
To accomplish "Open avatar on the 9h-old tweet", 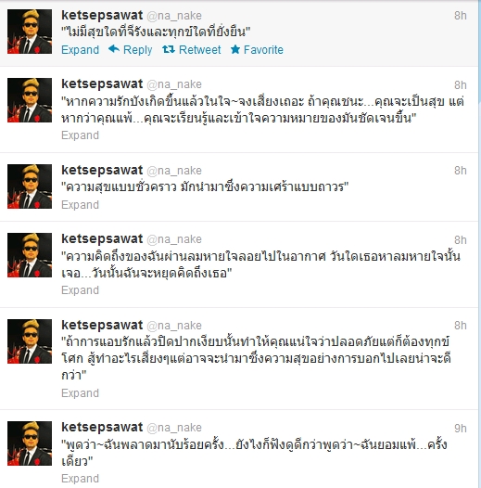I will click(30, 443).
